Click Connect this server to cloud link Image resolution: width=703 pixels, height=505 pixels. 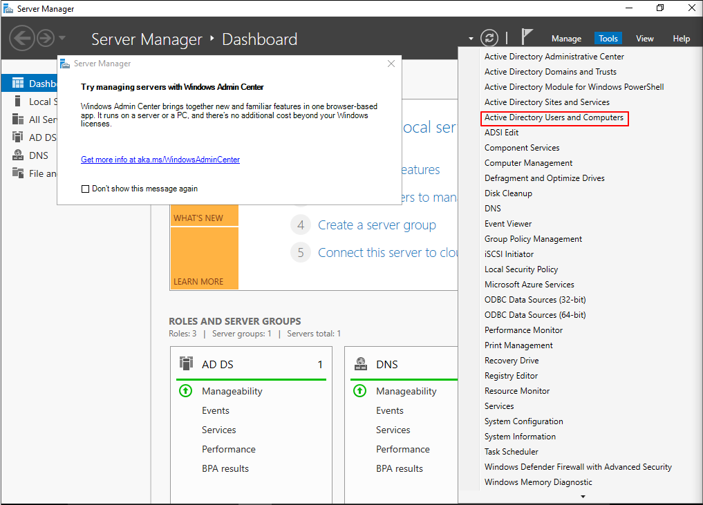388,253
